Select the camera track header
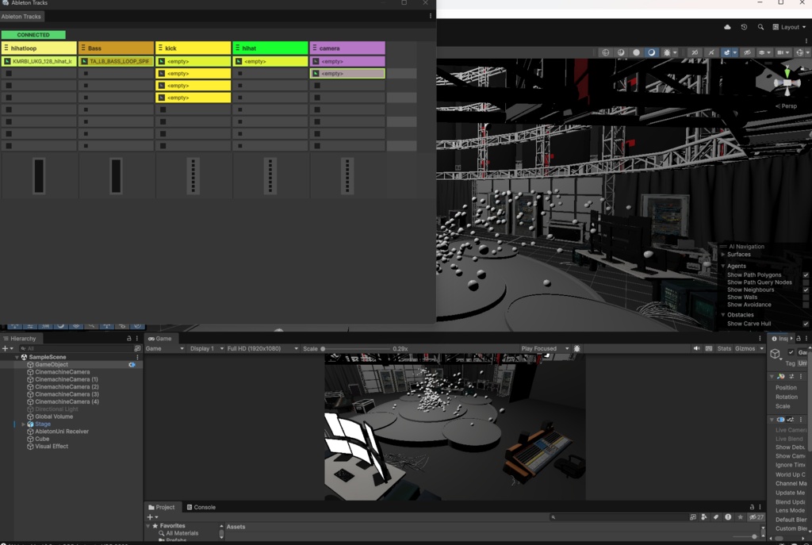The width and height of the screenshot is (812, 545). pos(347,48)
